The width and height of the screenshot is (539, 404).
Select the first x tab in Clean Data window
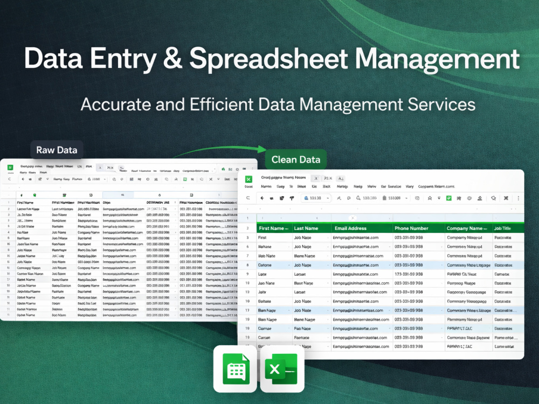[316, 178]
